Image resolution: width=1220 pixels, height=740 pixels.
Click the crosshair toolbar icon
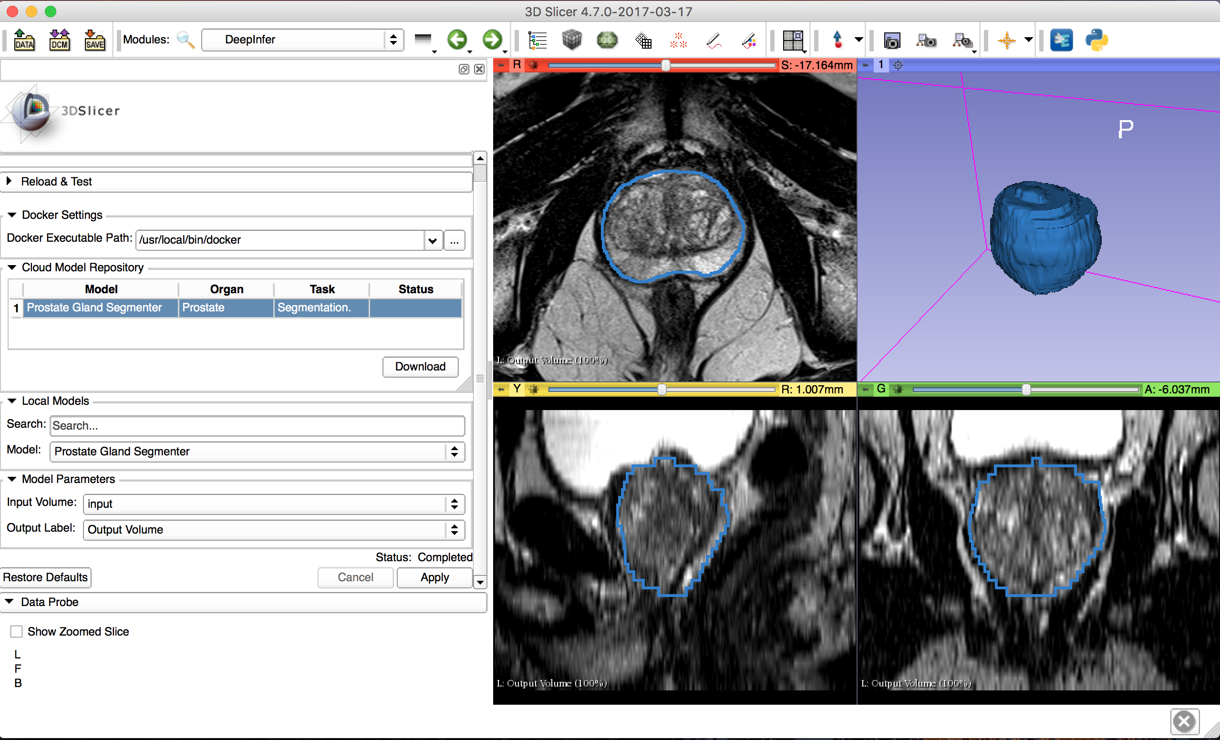[1007, 40]
